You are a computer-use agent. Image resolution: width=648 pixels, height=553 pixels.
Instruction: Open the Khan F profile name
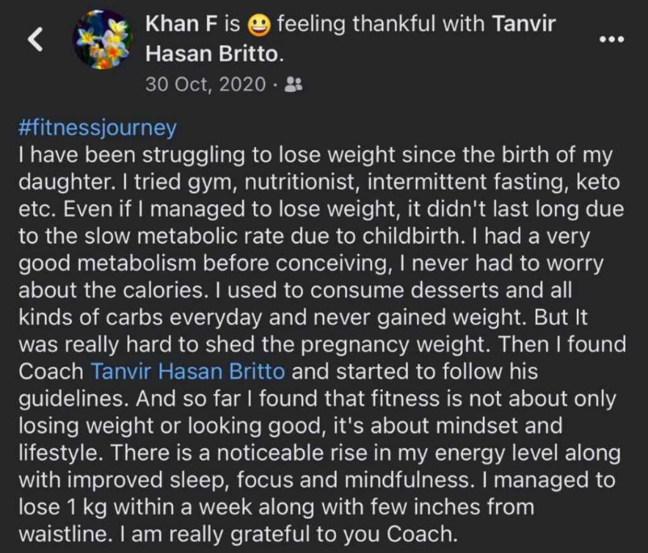click(x=181, y=23)
